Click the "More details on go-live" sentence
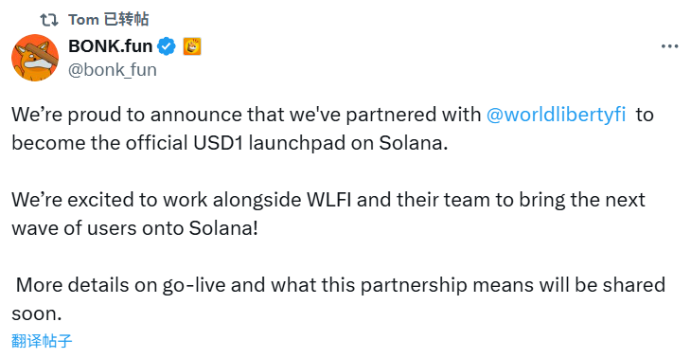The image size is (691, 358). [x=340, y=285]
